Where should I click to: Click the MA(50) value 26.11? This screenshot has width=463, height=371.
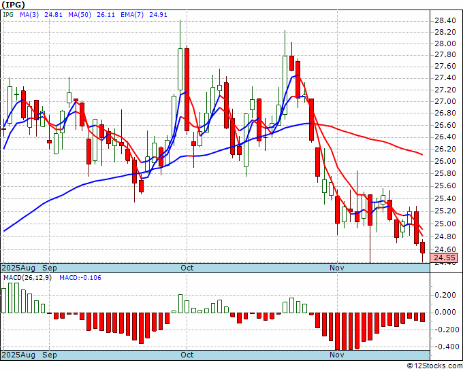(106, 14)
